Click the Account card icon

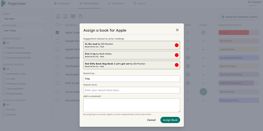135,3
